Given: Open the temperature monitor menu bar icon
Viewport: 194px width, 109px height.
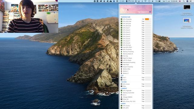Looking at the screenshot, I should point(136,1).
